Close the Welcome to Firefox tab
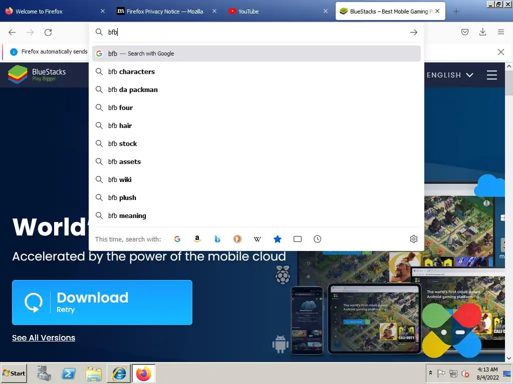 [x=102, y=11]
